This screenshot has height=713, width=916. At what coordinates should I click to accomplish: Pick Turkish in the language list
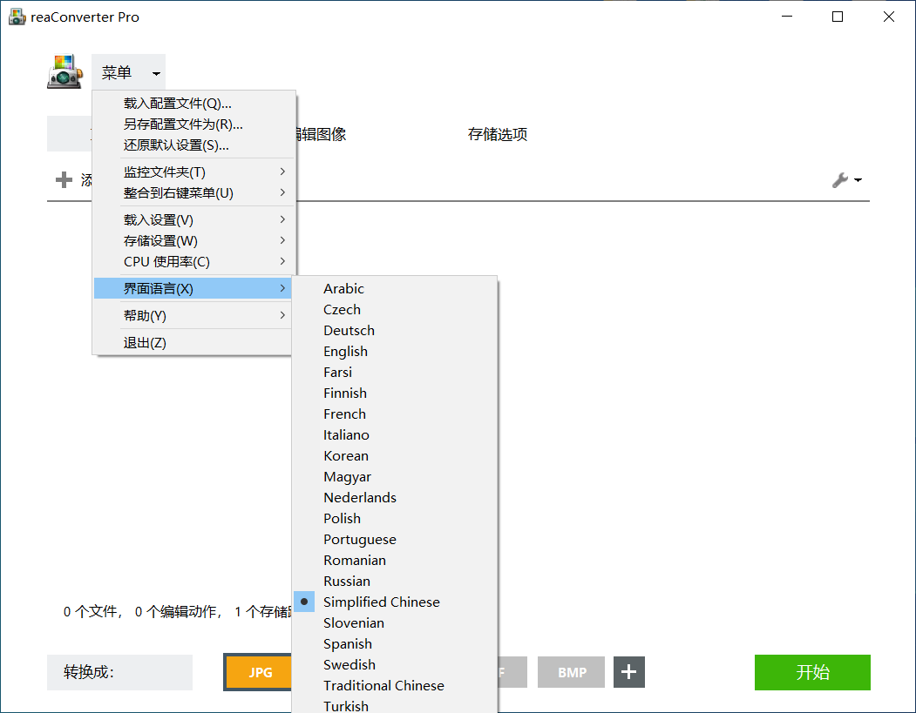(395, 705)
